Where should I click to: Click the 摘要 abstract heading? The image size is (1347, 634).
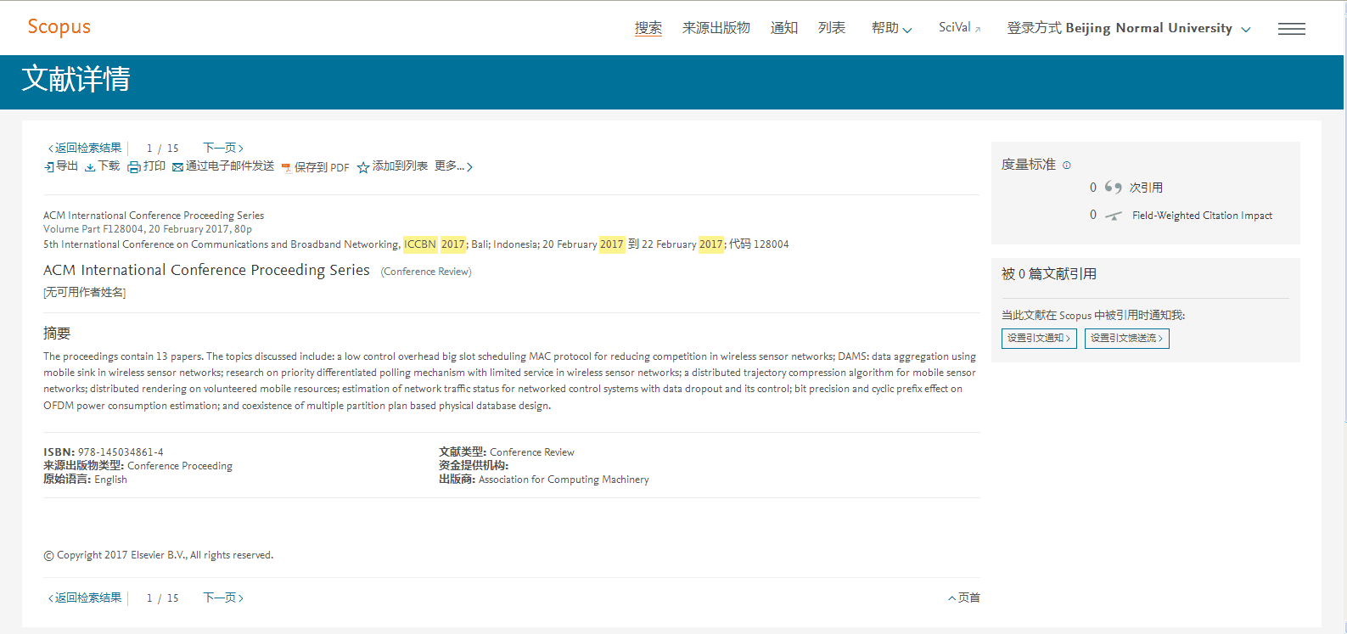[x=57, y=333]
